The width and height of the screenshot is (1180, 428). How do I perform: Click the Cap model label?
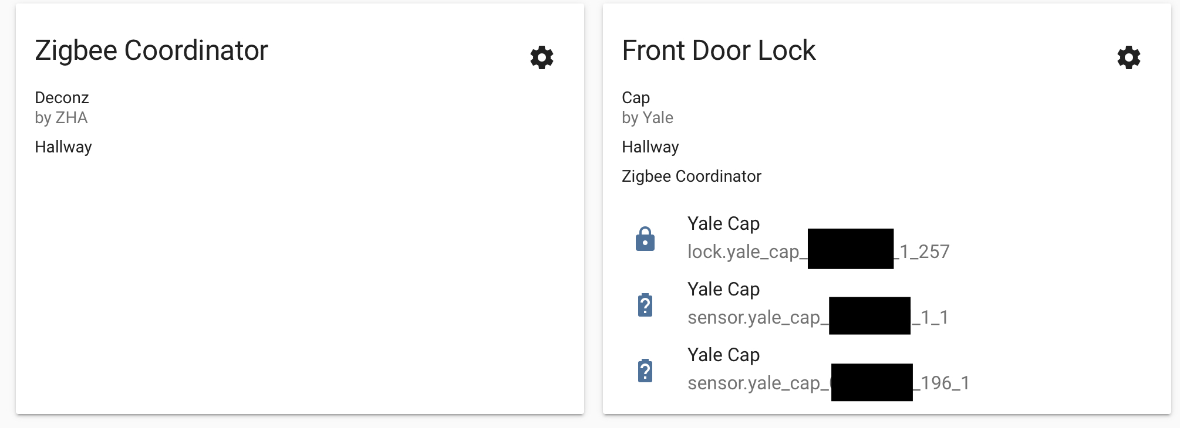click(636, 97)
